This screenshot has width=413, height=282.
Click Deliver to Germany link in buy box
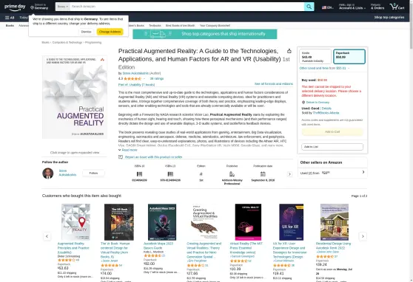tap(318, 102)
